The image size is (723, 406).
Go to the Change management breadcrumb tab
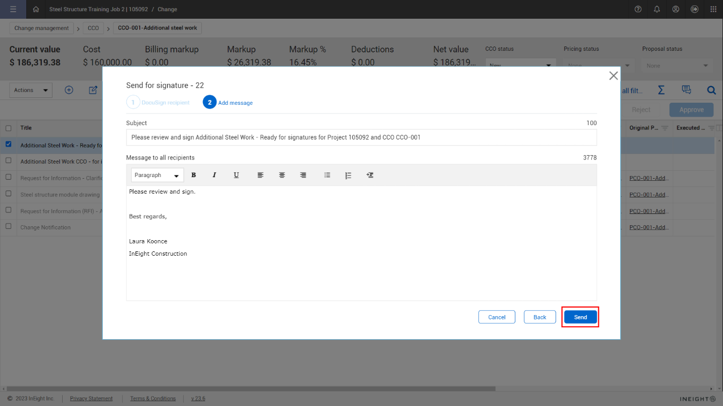(41, 28)
